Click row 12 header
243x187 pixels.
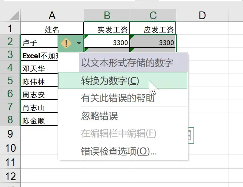10,176
